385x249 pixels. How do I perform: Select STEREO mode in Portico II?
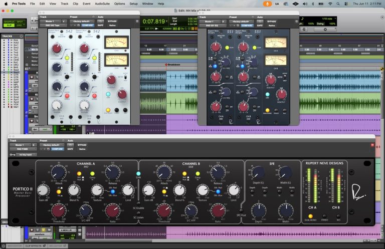pos(324,216)
